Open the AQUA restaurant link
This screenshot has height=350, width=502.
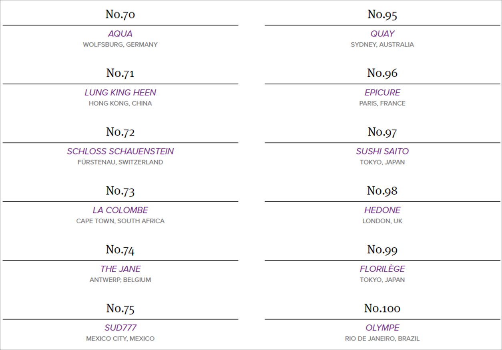click(120, 34)
